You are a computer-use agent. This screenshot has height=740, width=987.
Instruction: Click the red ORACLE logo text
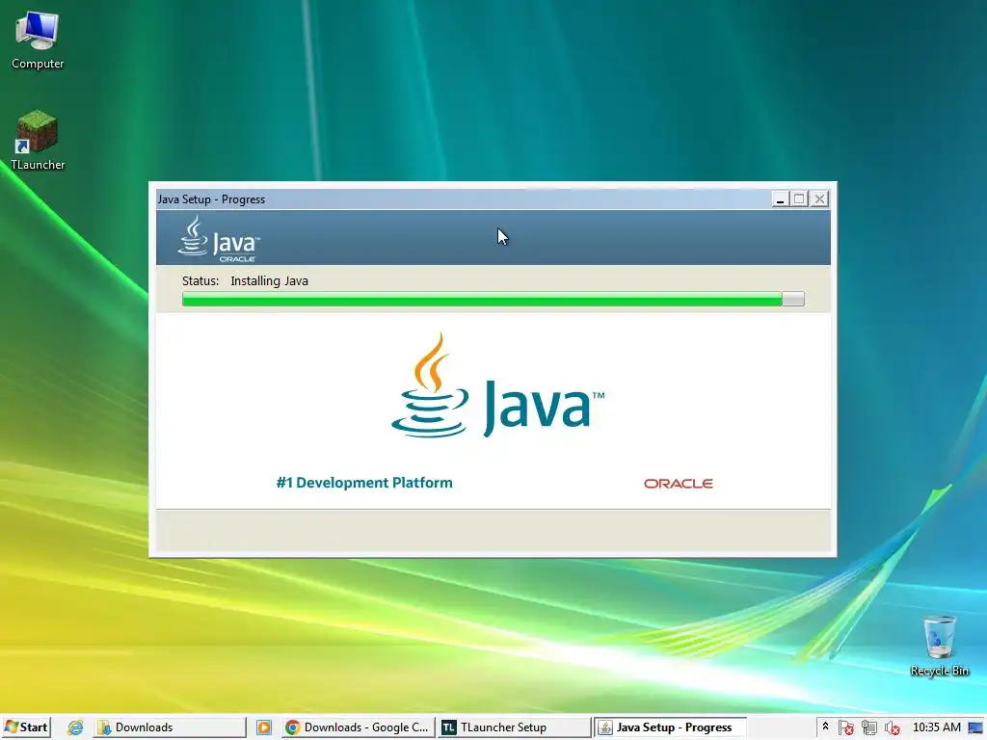(678, 484)
